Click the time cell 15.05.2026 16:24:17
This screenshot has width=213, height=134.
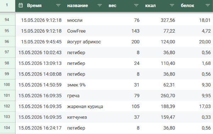40,128
